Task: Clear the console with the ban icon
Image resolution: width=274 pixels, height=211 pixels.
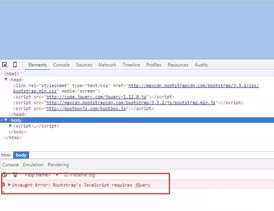Action: (5, 175)
